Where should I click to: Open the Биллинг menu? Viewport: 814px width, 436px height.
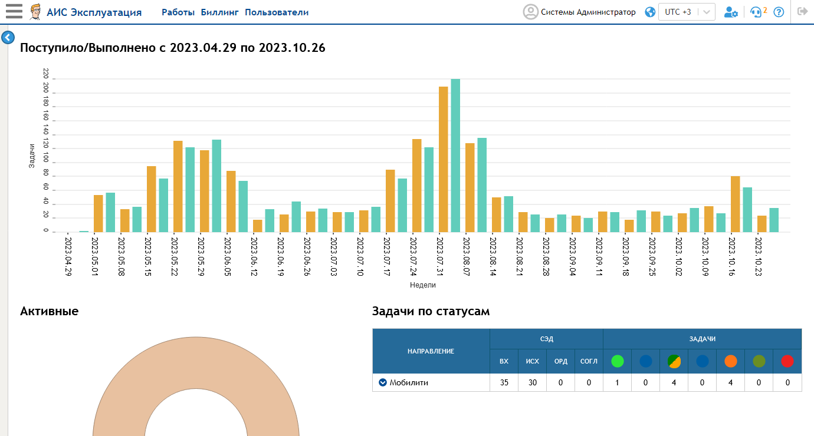click(219, 12)
